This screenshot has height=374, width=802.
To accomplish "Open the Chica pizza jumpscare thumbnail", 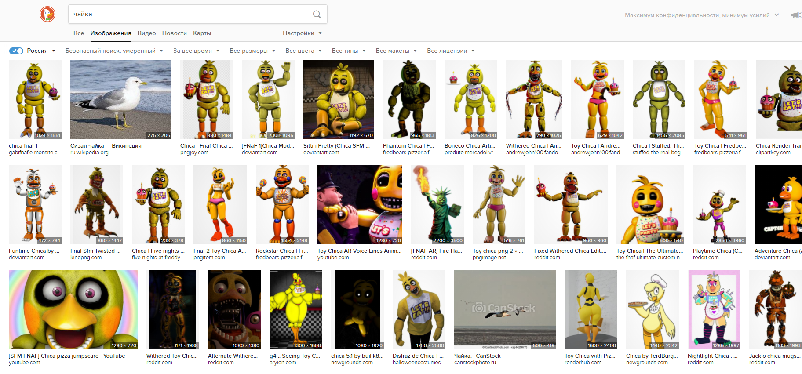I will tap(73, 309).
